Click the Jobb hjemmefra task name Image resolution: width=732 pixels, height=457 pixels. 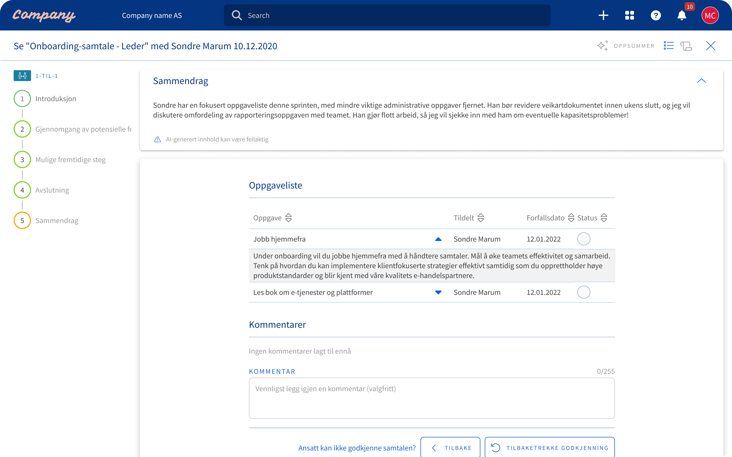[x=279, y=239]
